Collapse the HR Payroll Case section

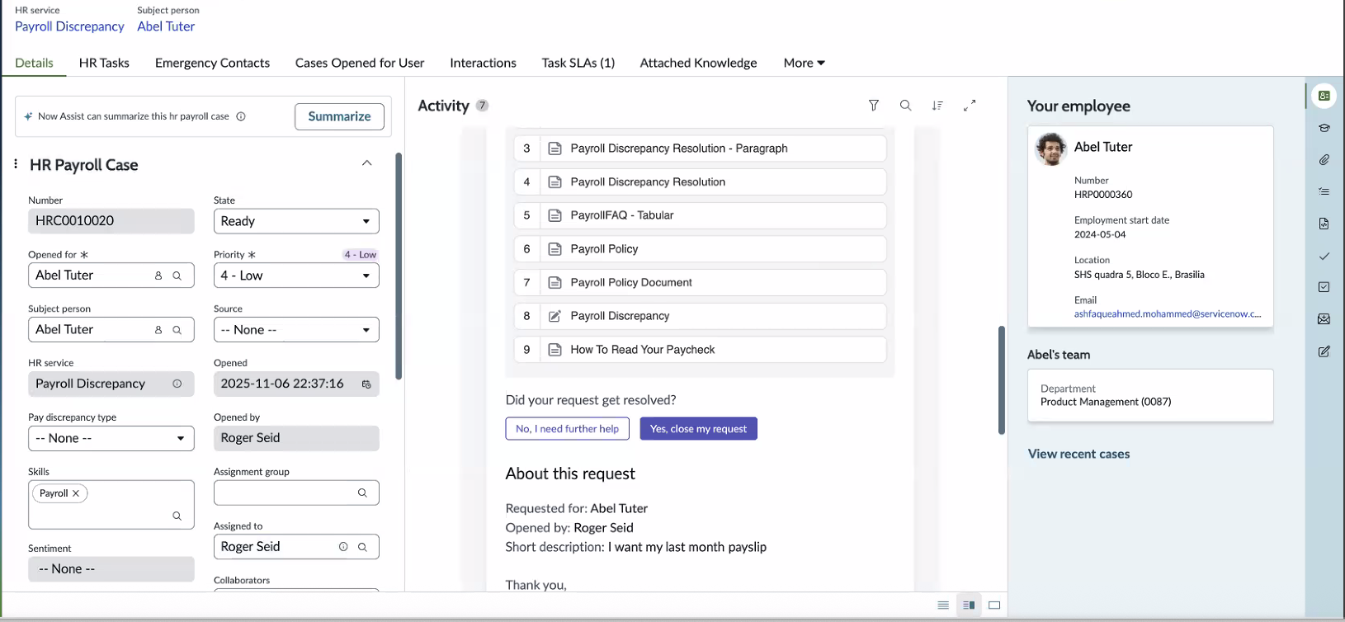[367, 163]
